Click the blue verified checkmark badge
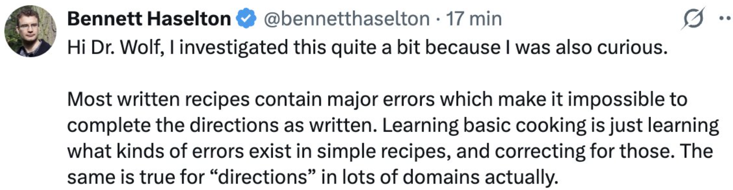This screenshot has height=190, width=733. point(247,19)
